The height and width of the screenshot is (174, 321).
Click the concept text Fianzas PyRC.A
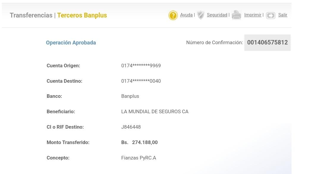tap(139, 158)
